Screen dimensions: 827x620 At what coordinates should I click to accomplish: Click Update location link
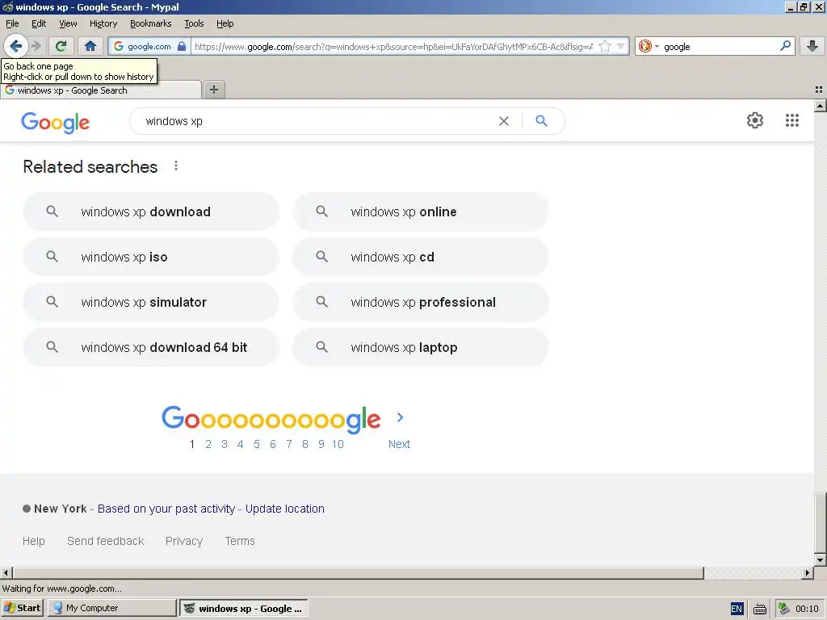point(285,509)
